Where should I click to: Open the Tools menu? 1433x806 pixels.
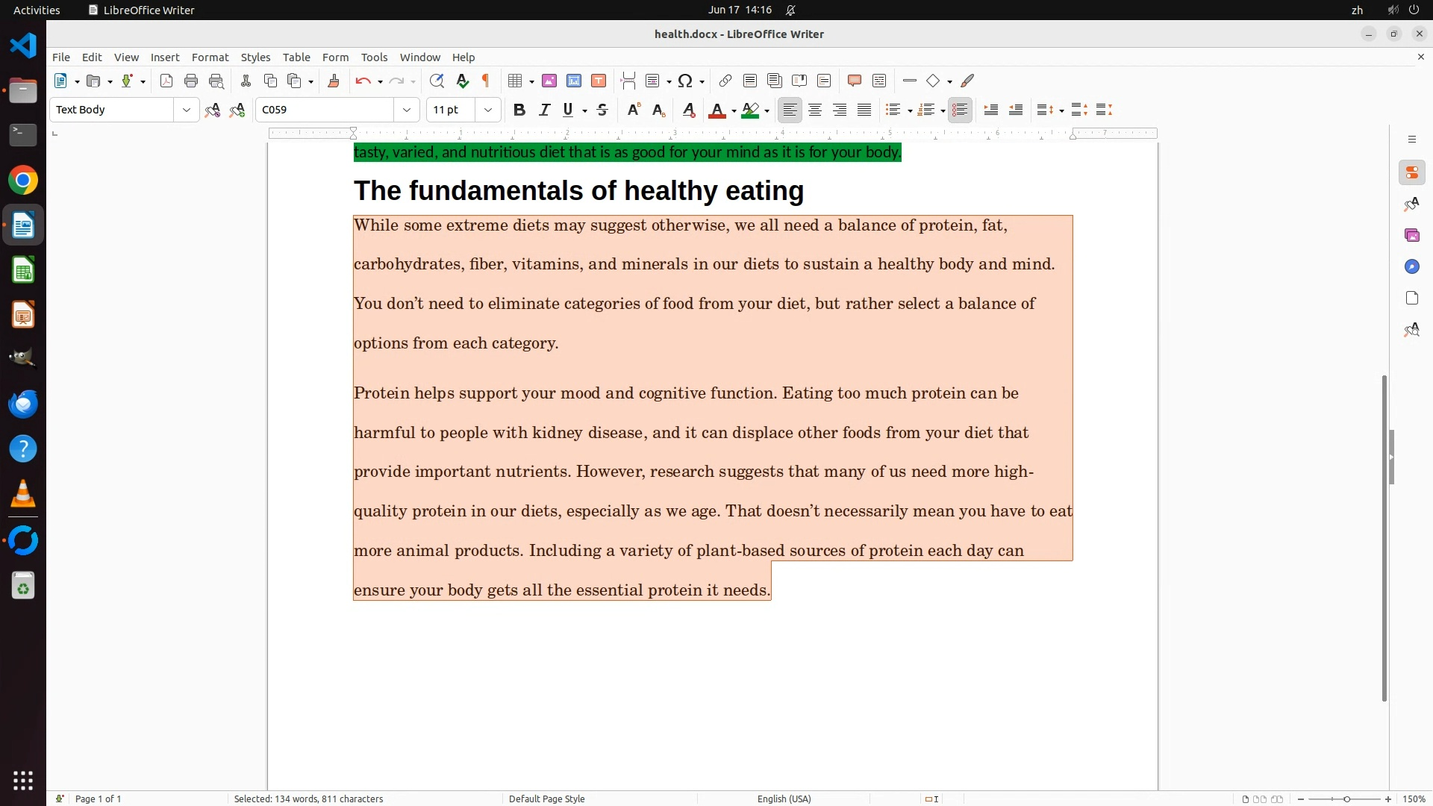tap(374, 57)
